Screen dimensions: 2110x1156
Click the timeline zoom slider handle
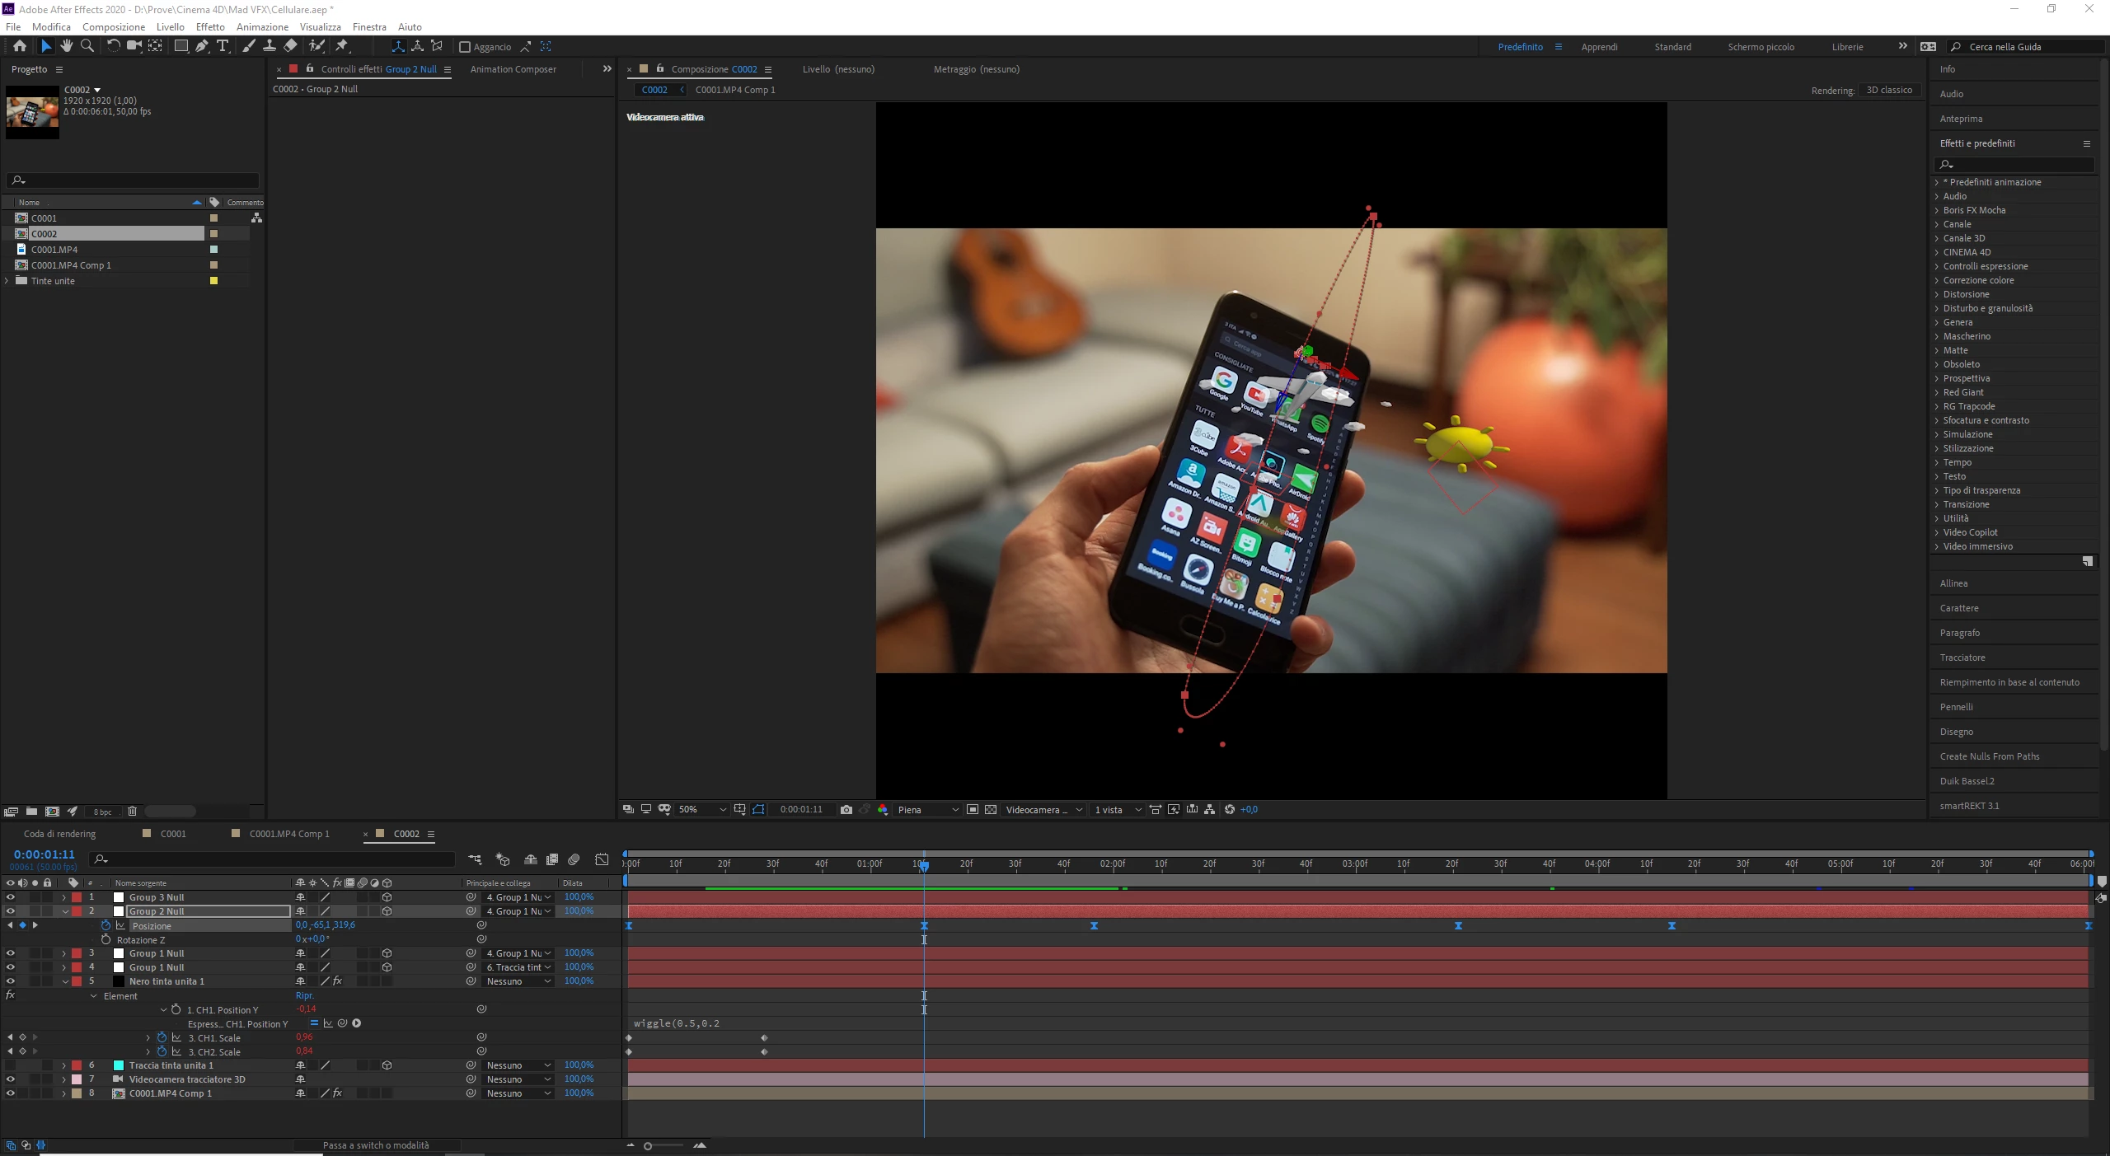(x=648, y=1146)
